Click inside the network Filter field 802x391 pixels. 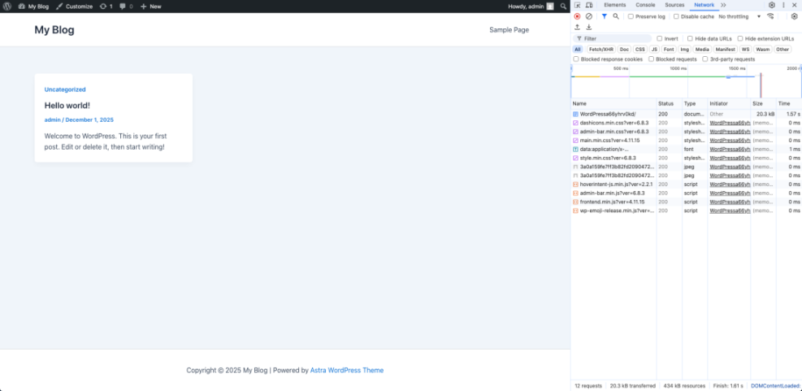613,38
